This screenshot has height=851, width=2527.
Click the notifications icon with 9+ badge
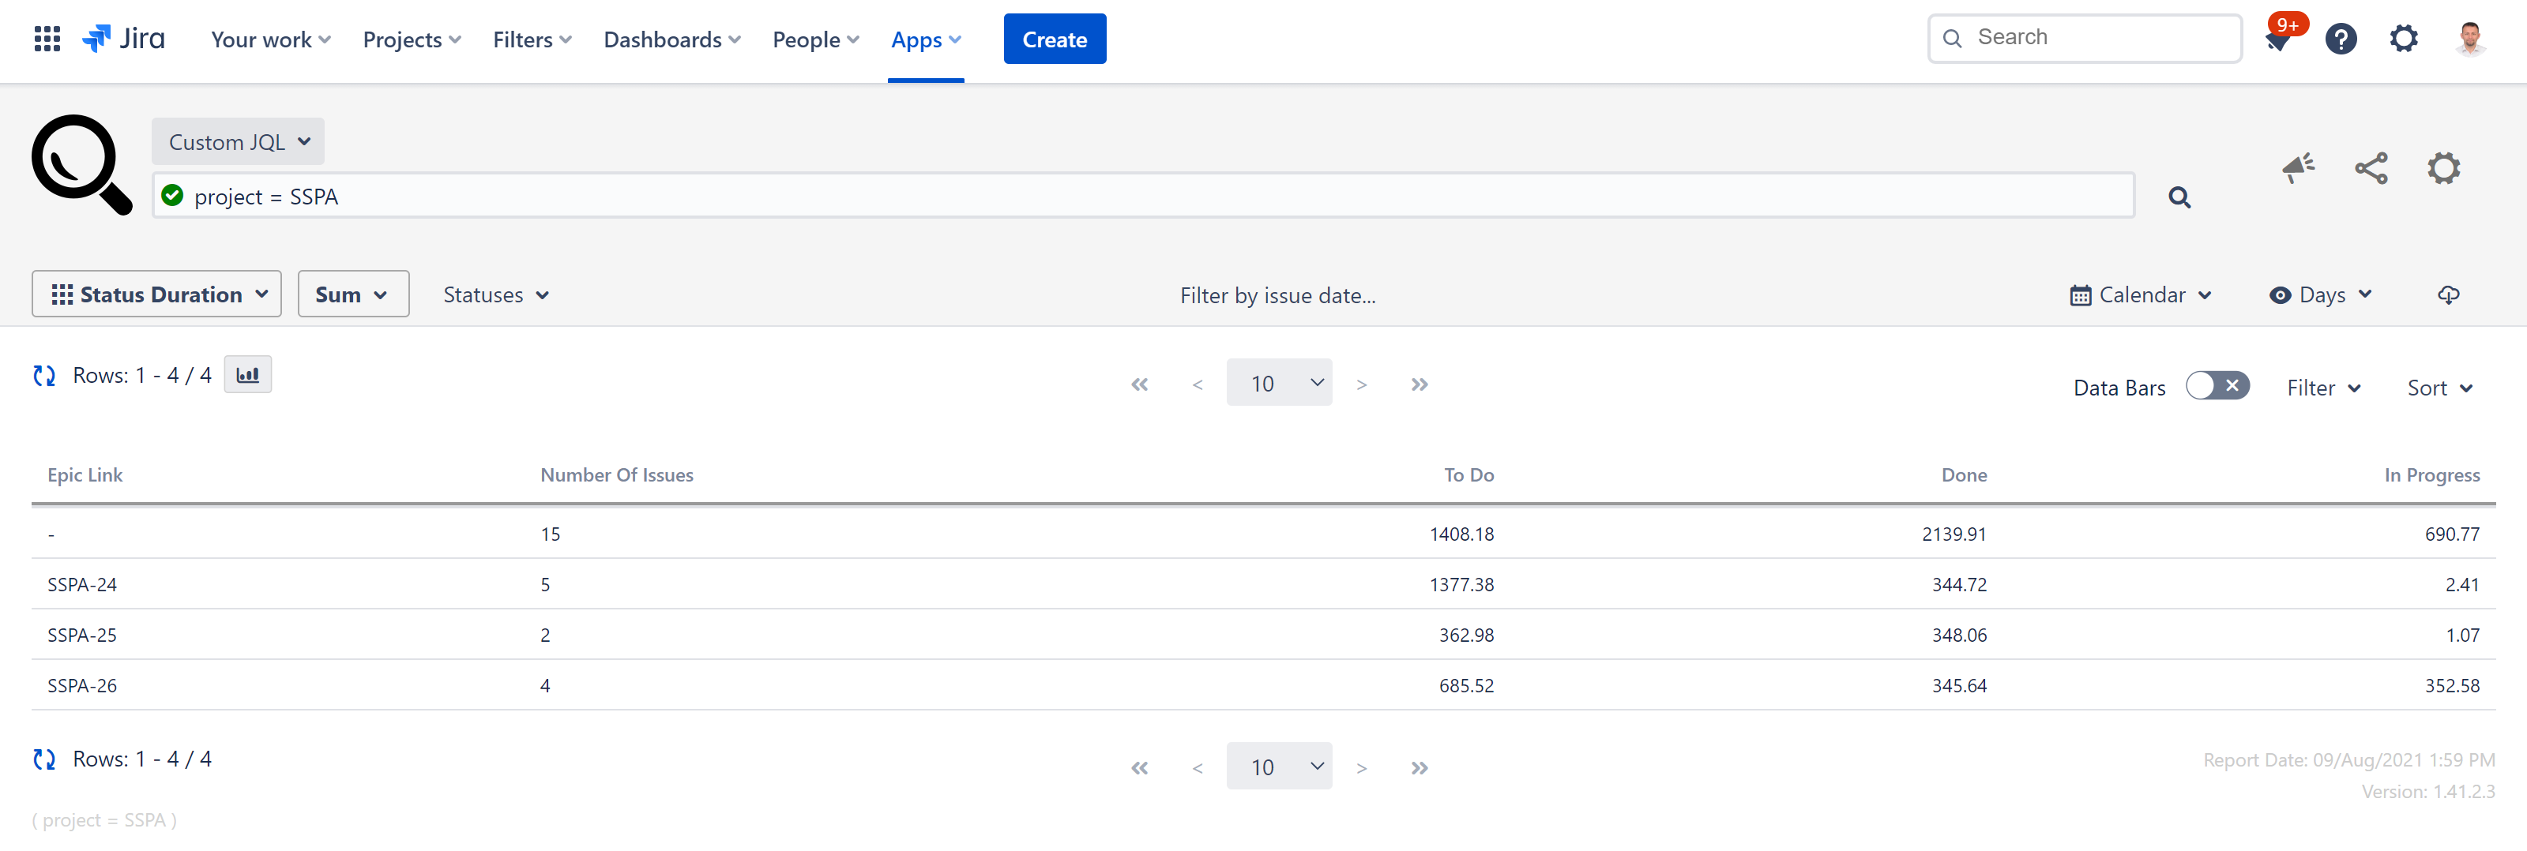tap(2280, 39)
